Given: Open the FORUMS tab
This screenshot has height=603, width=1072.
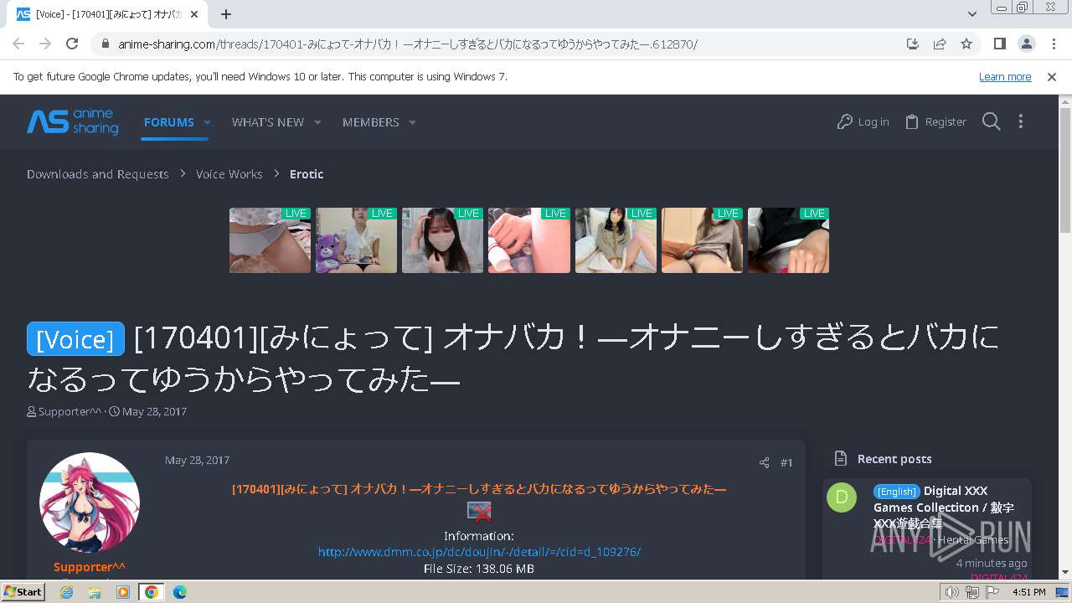Looking at the screenshot, I should click(169, 121).
